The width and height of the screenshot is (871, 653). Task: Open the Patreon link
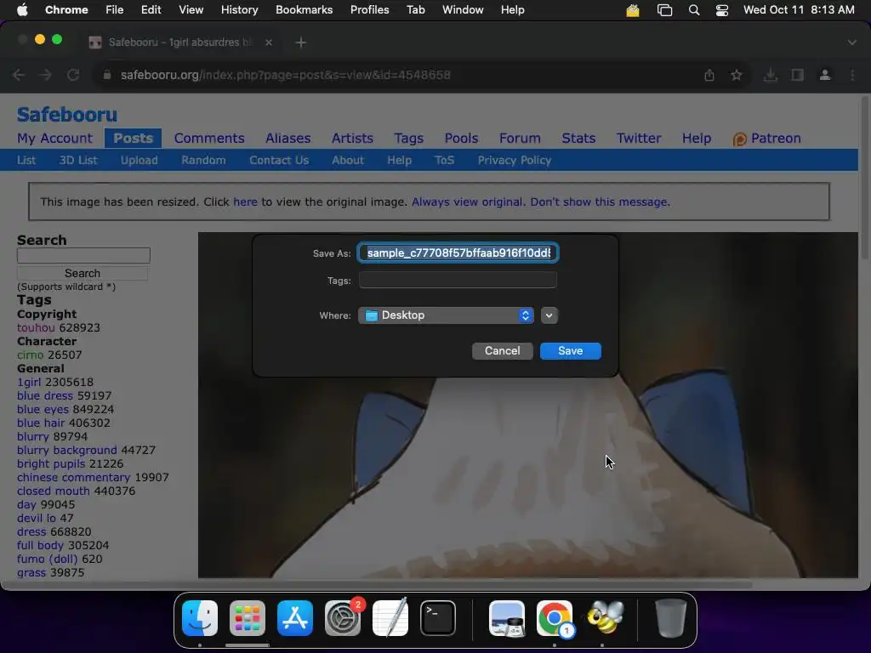point(767,139)
